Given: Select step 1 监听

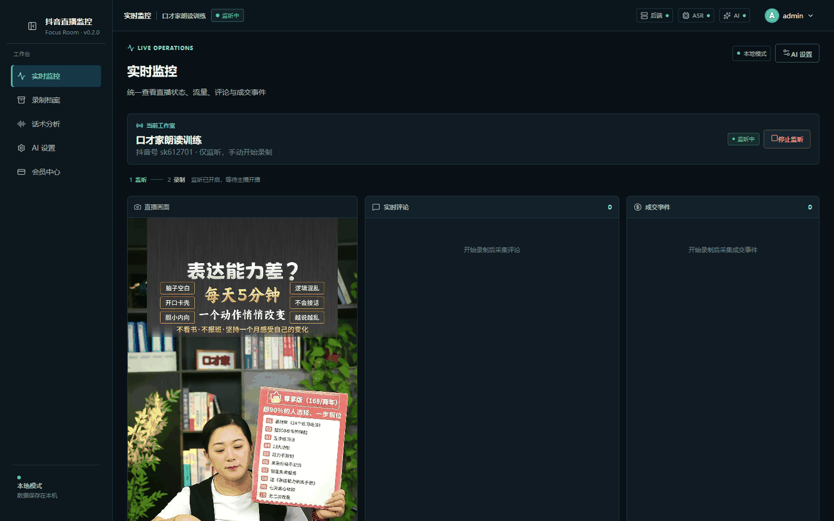Looking at the screenshot, I should pos(138,180).
